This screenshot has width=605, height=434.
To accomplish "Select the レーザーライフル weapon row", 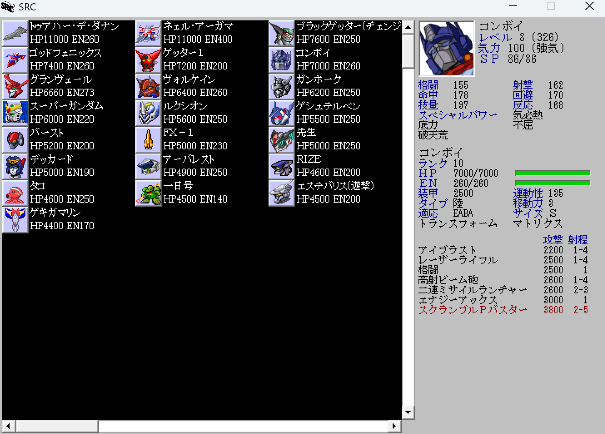I will tap(503, 260).
